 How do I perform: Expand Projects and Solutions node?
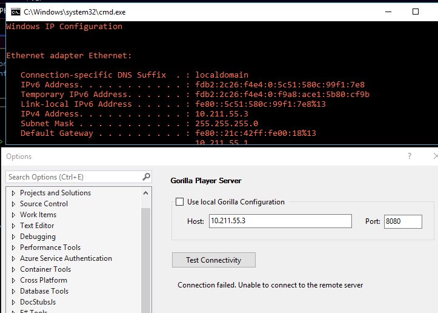tap(13, 193)
